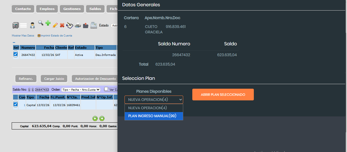Viewport: 347px width, 152px height.
Task: Click the ABRIR PLAN SELECCIONADO button
Action: (223, 94)
